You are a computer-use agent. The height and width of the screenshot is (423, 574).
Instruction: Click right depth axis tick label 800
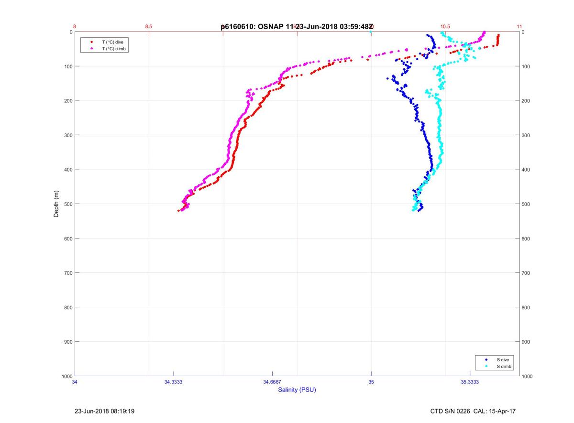[x=526, y=307]
